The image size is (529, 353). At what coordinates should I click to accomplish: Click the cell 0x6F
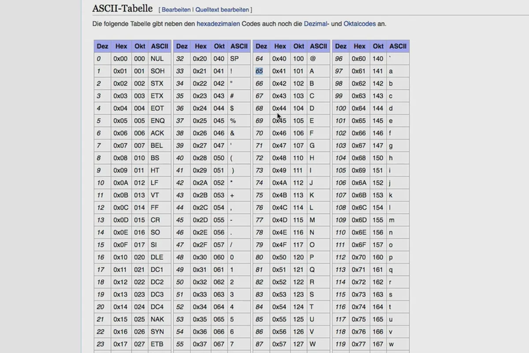click(x=359, y=244)
